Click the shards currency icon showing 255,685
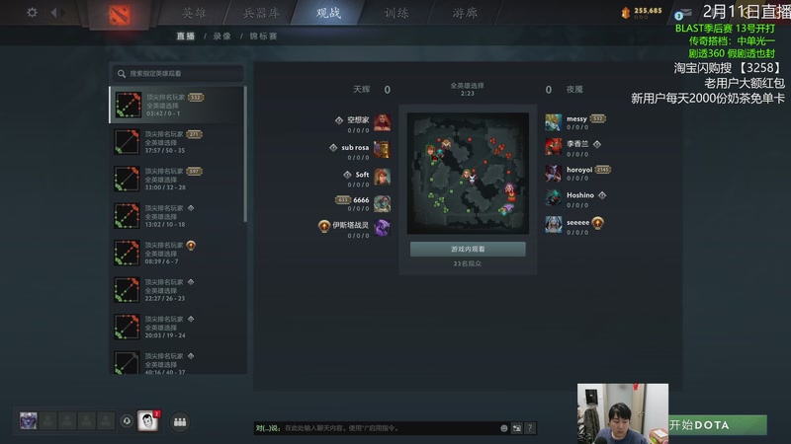Viewport: 791px width, 444px height. coord(626,13)
